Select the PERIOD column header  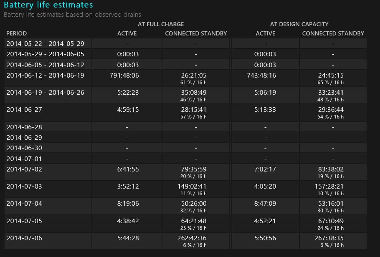(17, 33)
